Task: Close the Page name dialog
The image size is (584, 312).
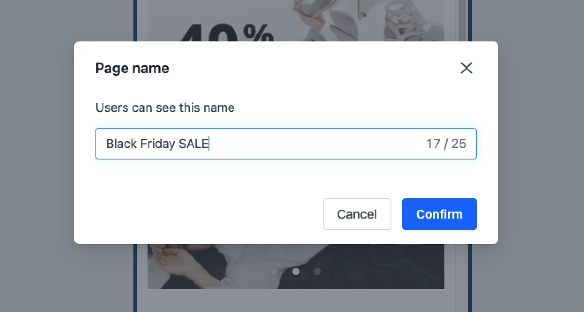Action: (x=466, y=68)
